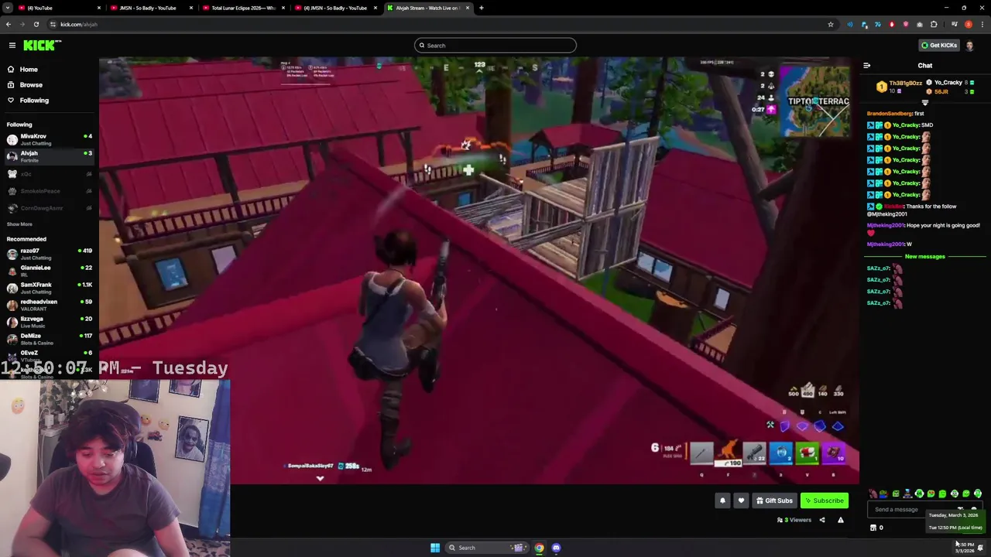The image size is (991, 557).
Task: Open recommended channel razo97
Action: click(x=48, y=254)
